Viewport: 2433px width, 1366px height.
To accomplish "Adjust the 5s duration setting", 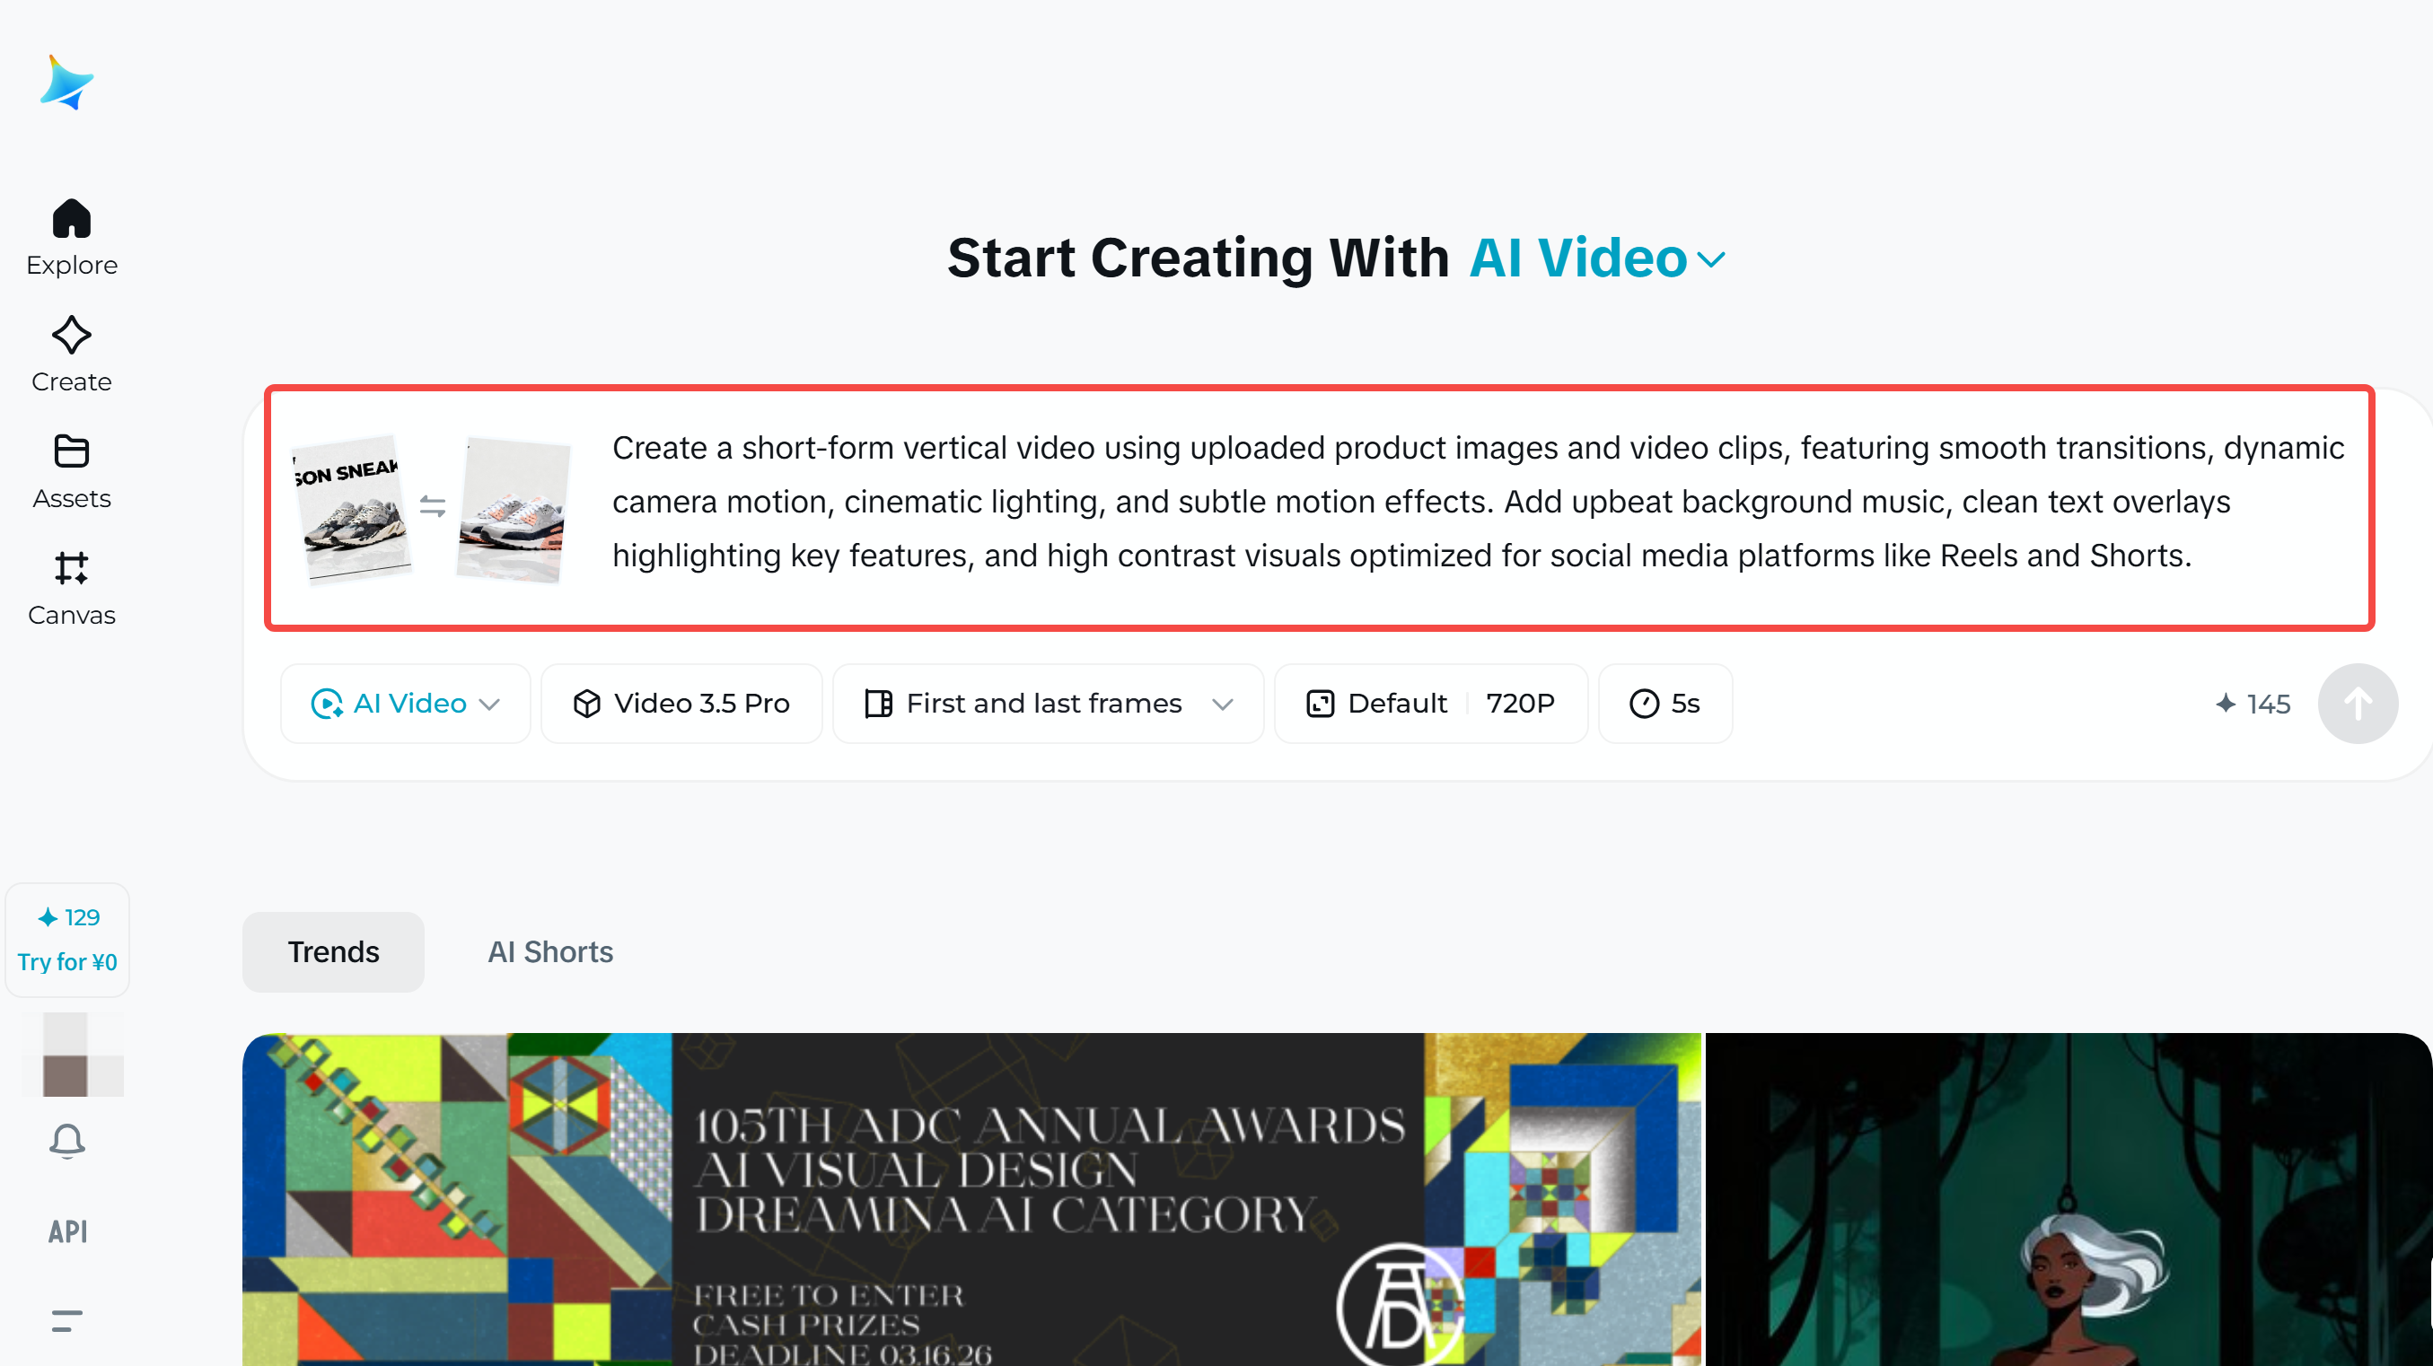I will (x=1664, y=704).
